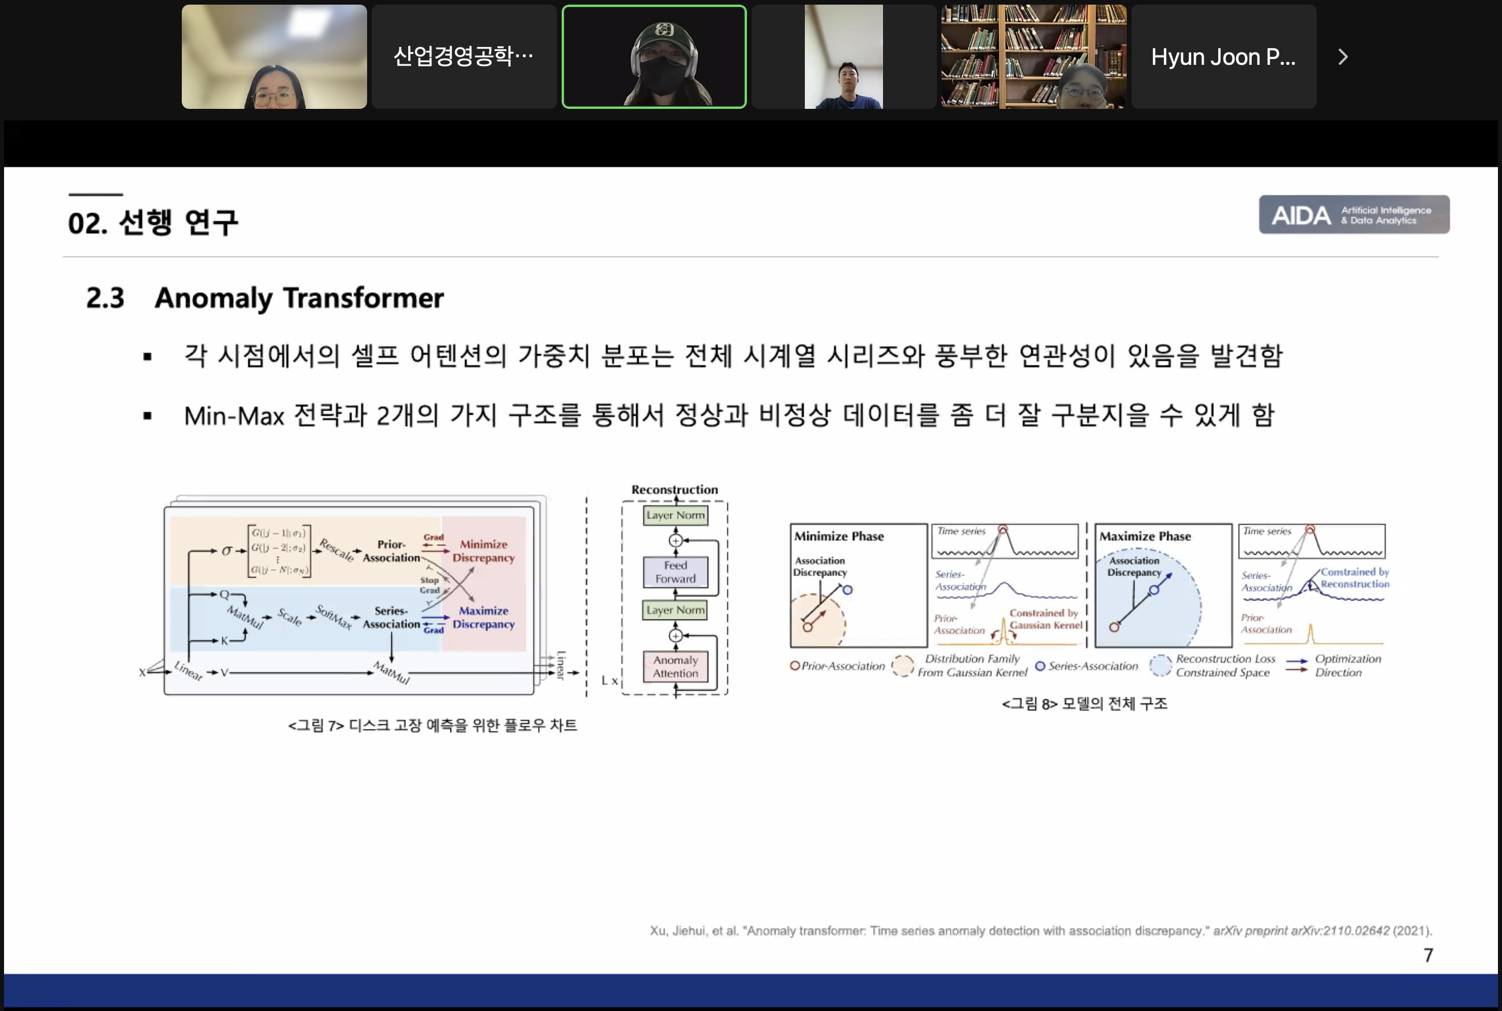Image resolution: width=1502 pixels, height=1011 pixels.
Task: Click the SoftMax step in the flow chart
Action: (x=334, y=619)
